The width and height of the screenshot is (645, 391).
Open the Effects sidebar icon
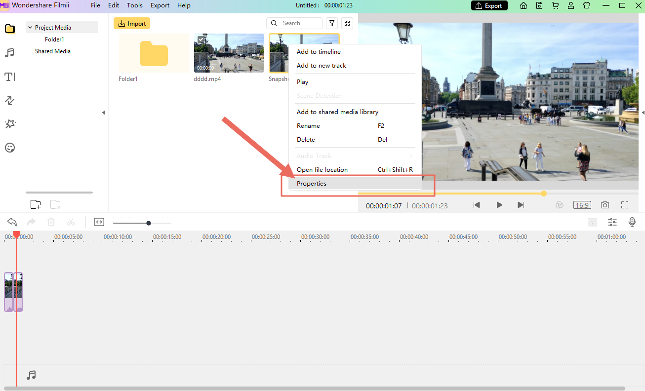pyautogui.click(x=9, y=124)
